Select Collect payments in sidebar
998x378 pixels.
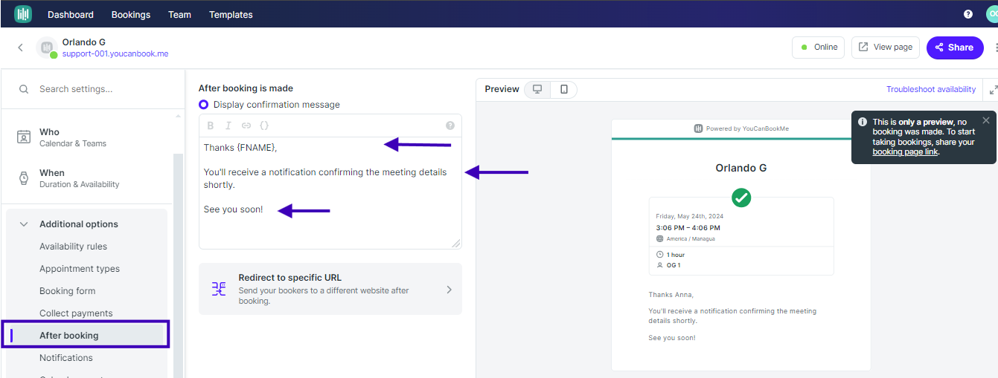(76, 313)
